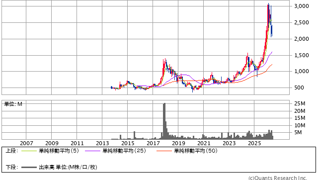Click the 2015 label on the time axis

pyautogui.click(x=128, y=143)
